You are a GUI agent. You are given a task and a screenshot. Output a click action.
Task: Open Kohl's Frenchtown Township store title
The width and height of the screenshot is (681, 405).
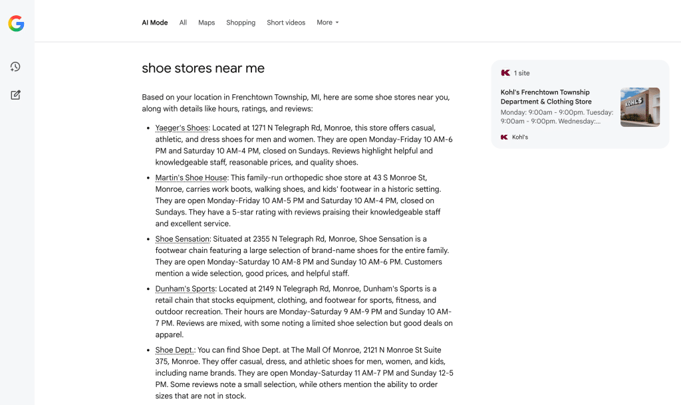coord(546,97)
